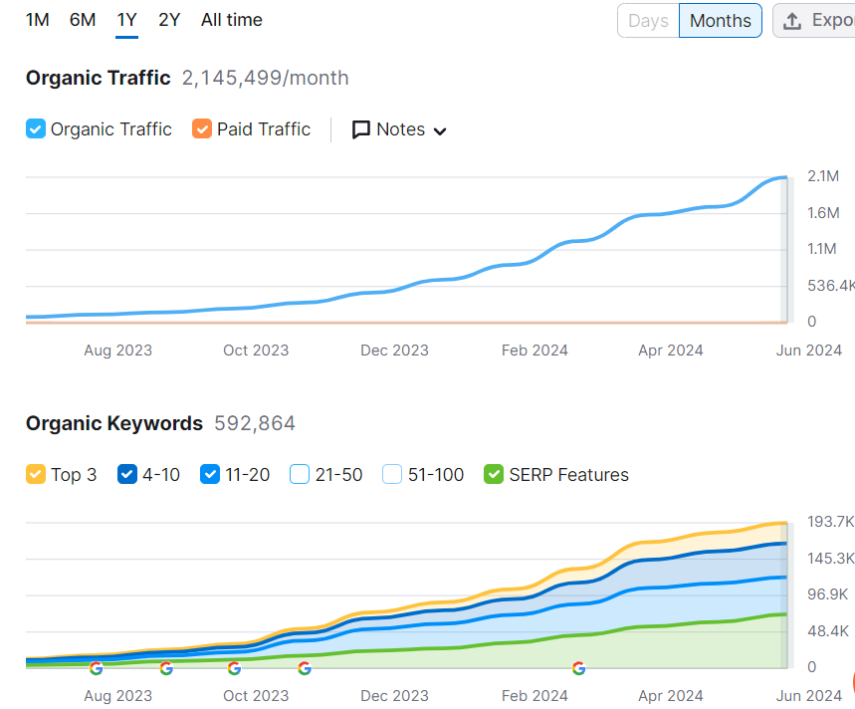Viewport: 855px width, 709px height.
Task: Select the 2Y time range
Action: point(169,20)
